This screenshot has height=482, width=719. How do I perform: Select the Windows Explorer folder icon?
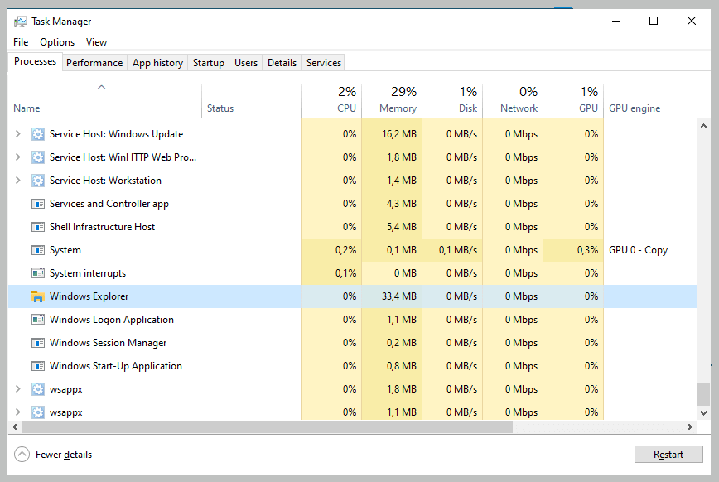38,296
